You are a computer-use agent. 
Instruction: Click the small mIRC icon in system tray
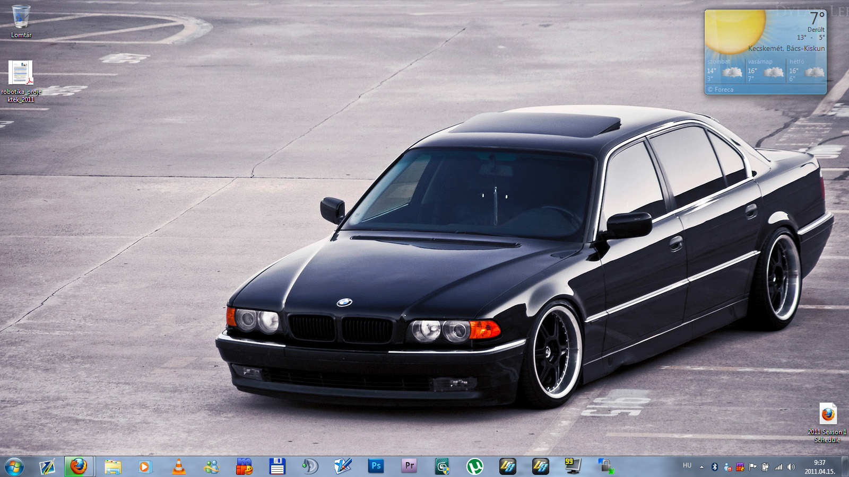[x=740, y=467]
